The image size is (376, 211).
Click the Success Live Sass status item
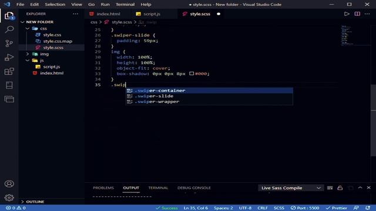[167, 208]
